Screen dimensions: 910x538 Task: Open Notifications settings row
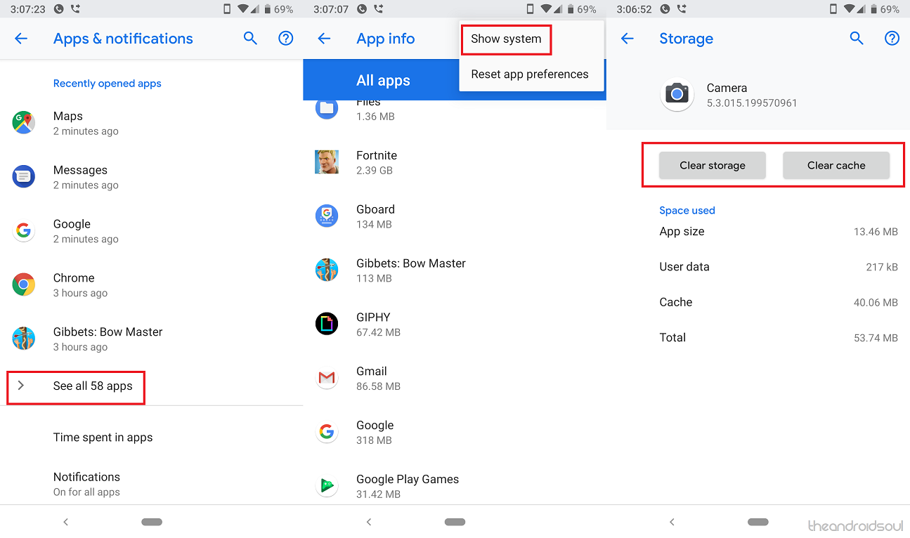coord(87,484)
